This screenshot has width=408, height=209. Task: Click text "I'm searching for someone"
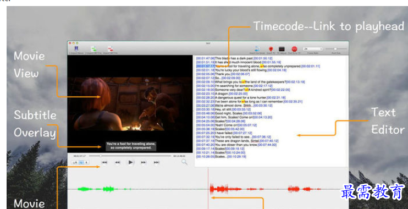(x=234, y=86)
